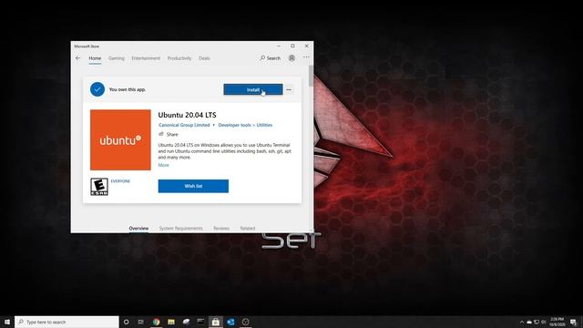583x328 pixels.
Task: Select the Overview section tab
Action: (x=138, y=229)
